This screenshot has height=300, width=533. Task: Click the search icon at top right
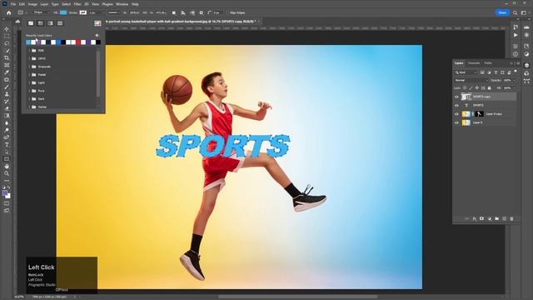[x=516, y=12]
